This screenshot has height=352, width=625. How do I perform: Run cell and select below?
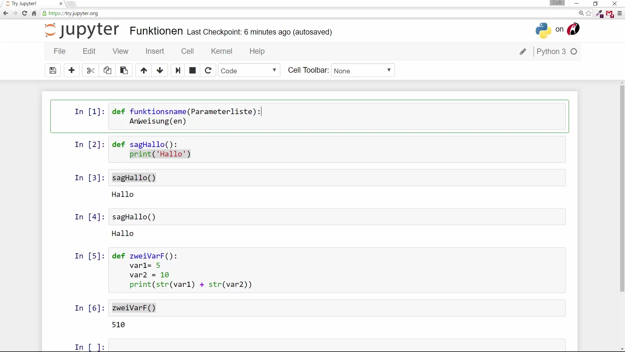(178, 70)
